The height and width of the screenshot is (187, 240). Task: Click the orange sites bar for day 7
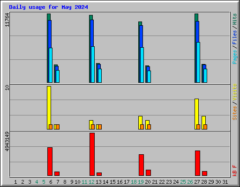click(x=58, y=127)
